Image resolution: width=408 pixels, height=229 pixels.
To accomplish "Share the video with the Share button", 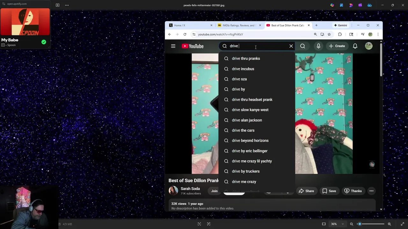I will coord(306,191).
